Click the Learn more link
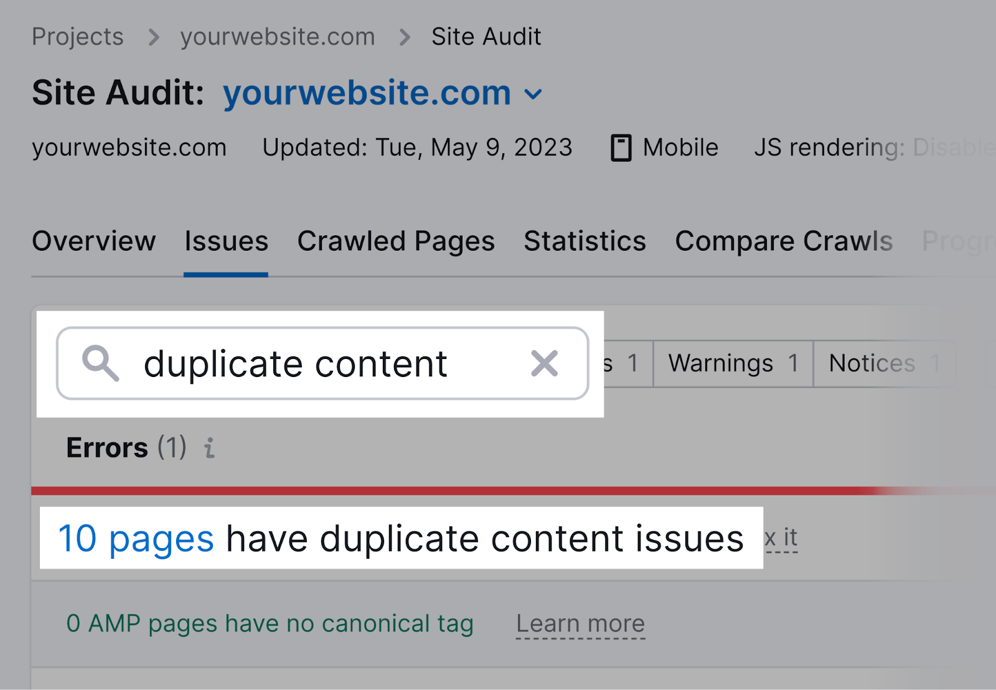996x690 pixels. pos(580,623)
